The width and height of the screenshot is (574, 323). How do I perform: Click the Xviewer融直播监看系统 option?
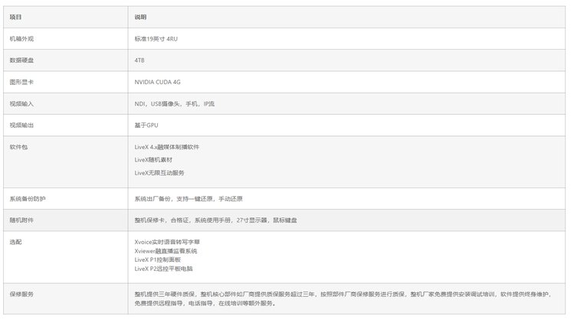point(166,251)
